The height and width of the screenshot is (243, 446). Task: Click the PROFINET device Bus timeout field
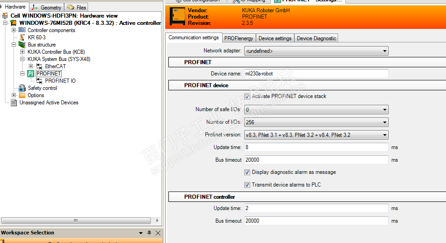pyautogui.click(x=316, y=160)
